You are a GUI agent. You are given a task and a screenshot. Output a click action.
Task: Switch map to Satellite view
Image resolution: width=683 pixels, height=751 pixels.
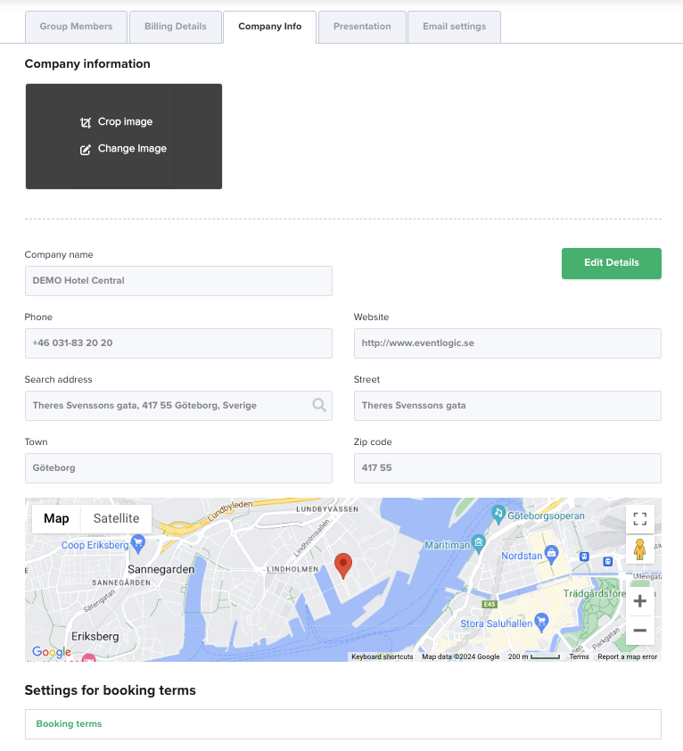[117, 519]
